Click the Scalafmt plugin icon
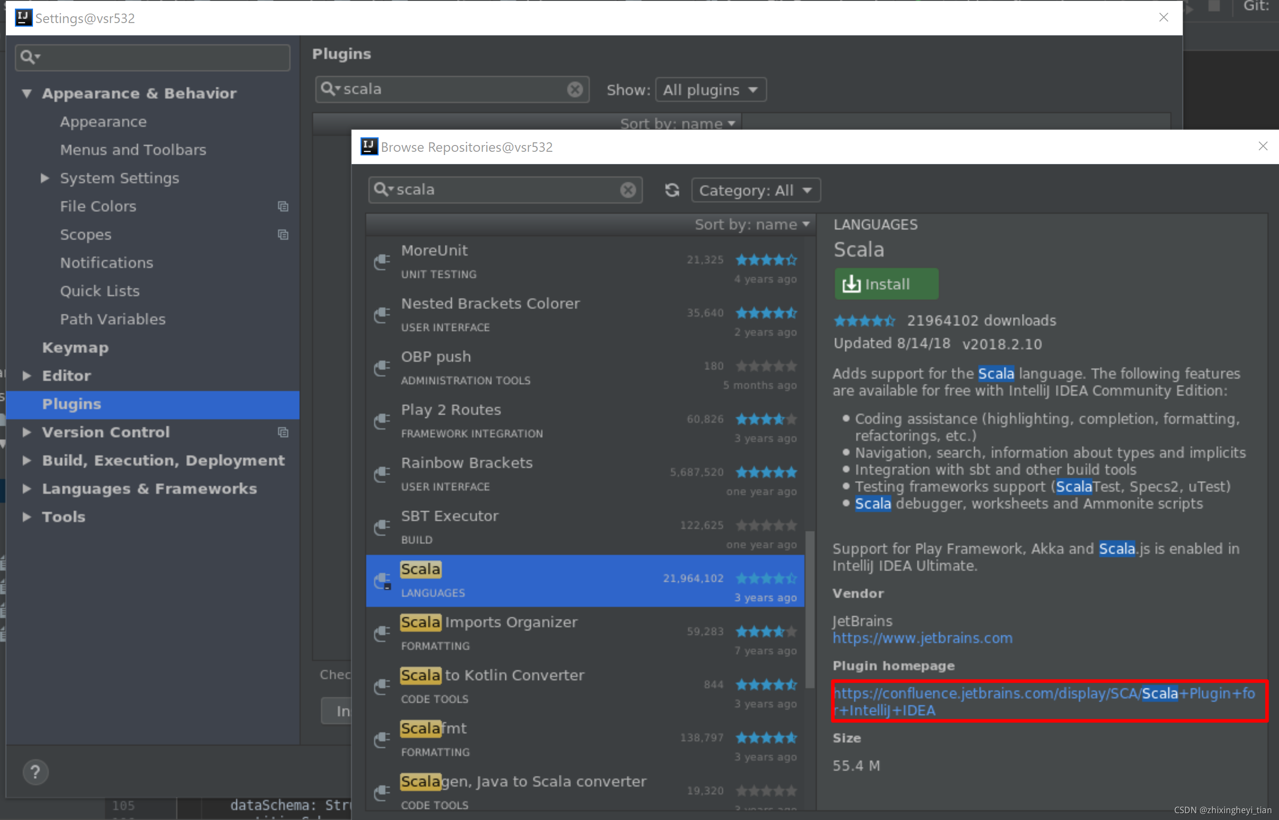1279x820 pixels. (x=382, y=740)
